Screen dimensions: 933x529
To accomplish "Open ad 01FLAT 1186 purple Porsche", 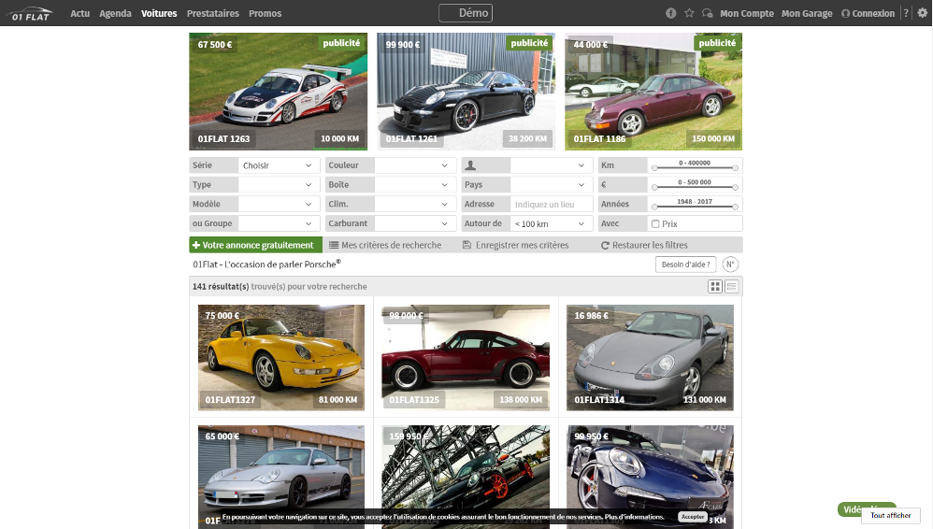I will (x=653, y=91).
